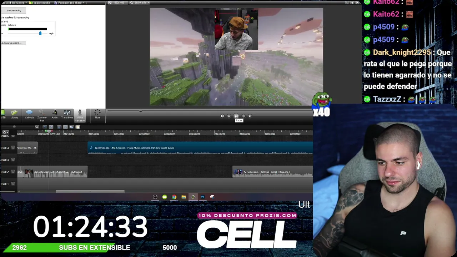Image resolution: width=457 pixels, height=257 pixels.
Task: Click the timeline zoom slider handle
Action: [x=14, y=127]
